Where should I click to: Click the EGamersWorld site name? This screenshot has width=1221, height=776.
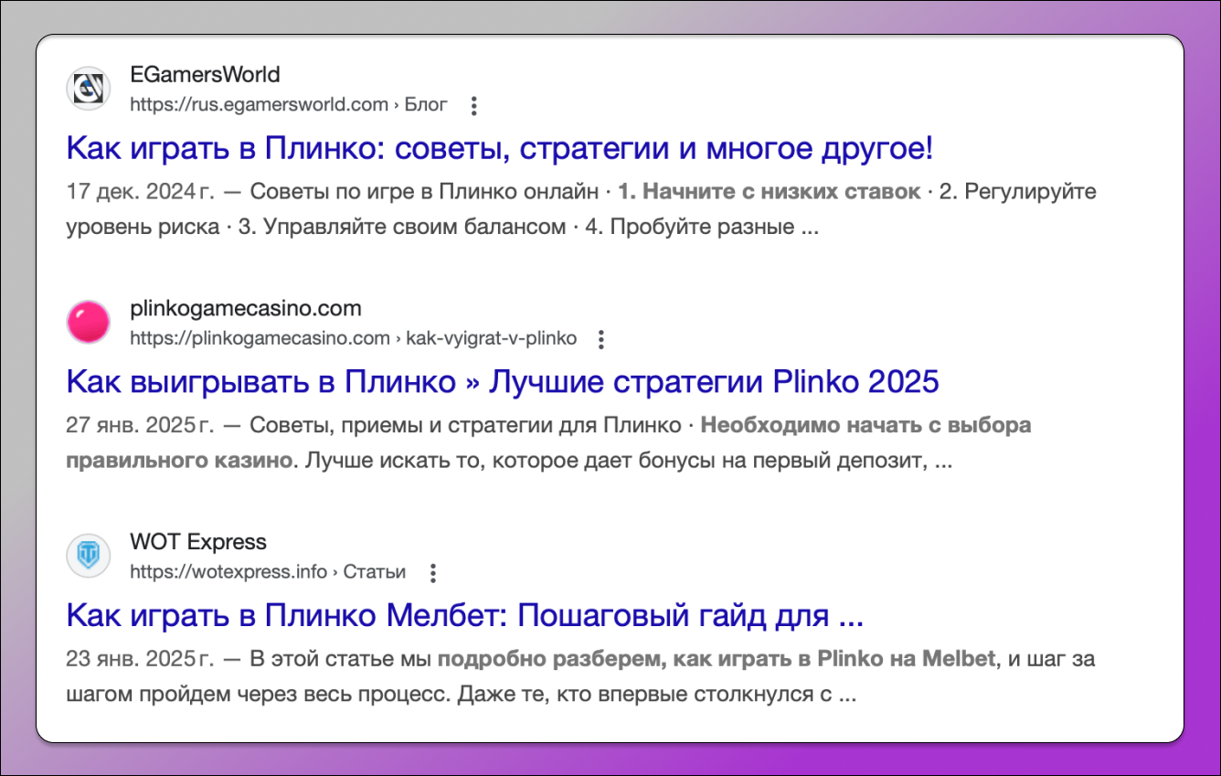click(205, 74)
